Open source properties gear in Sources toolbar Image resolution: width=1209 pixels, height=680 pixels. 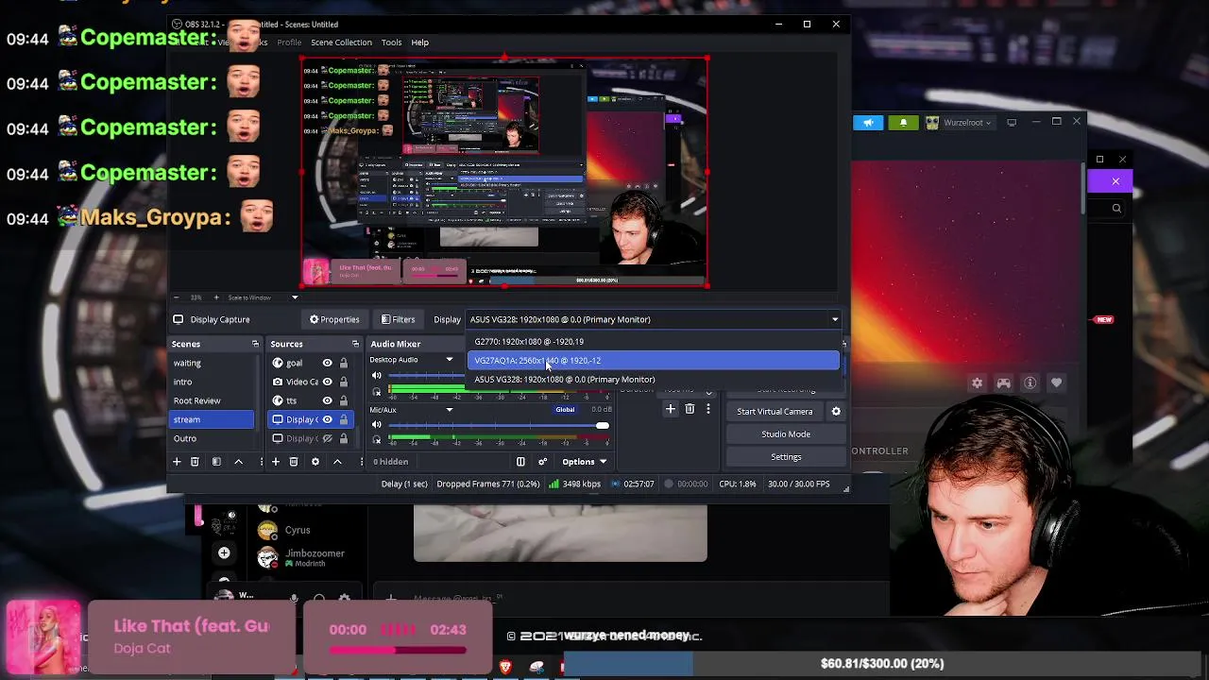coord(315,462)
